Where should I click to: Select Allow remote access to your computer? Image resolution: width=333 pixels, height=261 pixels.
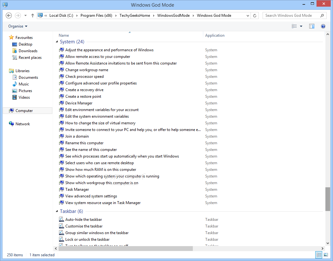pyautogui.click(x=98, y=57)
